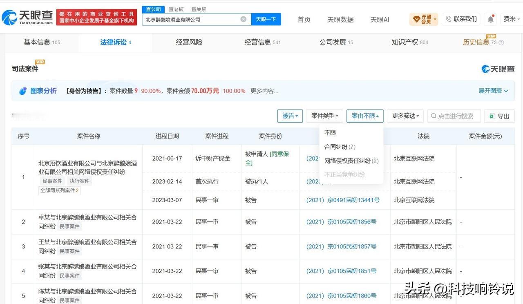Click the 2023-02-14 date cell
Screen dimensions: 523x304
(x=167, y=181)
